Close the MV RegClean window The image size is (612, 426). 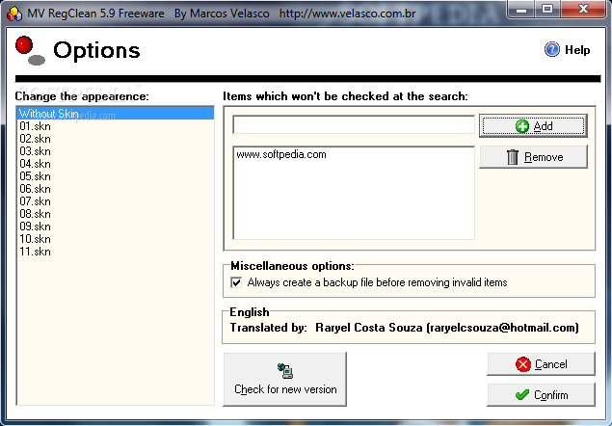point(583,10)
